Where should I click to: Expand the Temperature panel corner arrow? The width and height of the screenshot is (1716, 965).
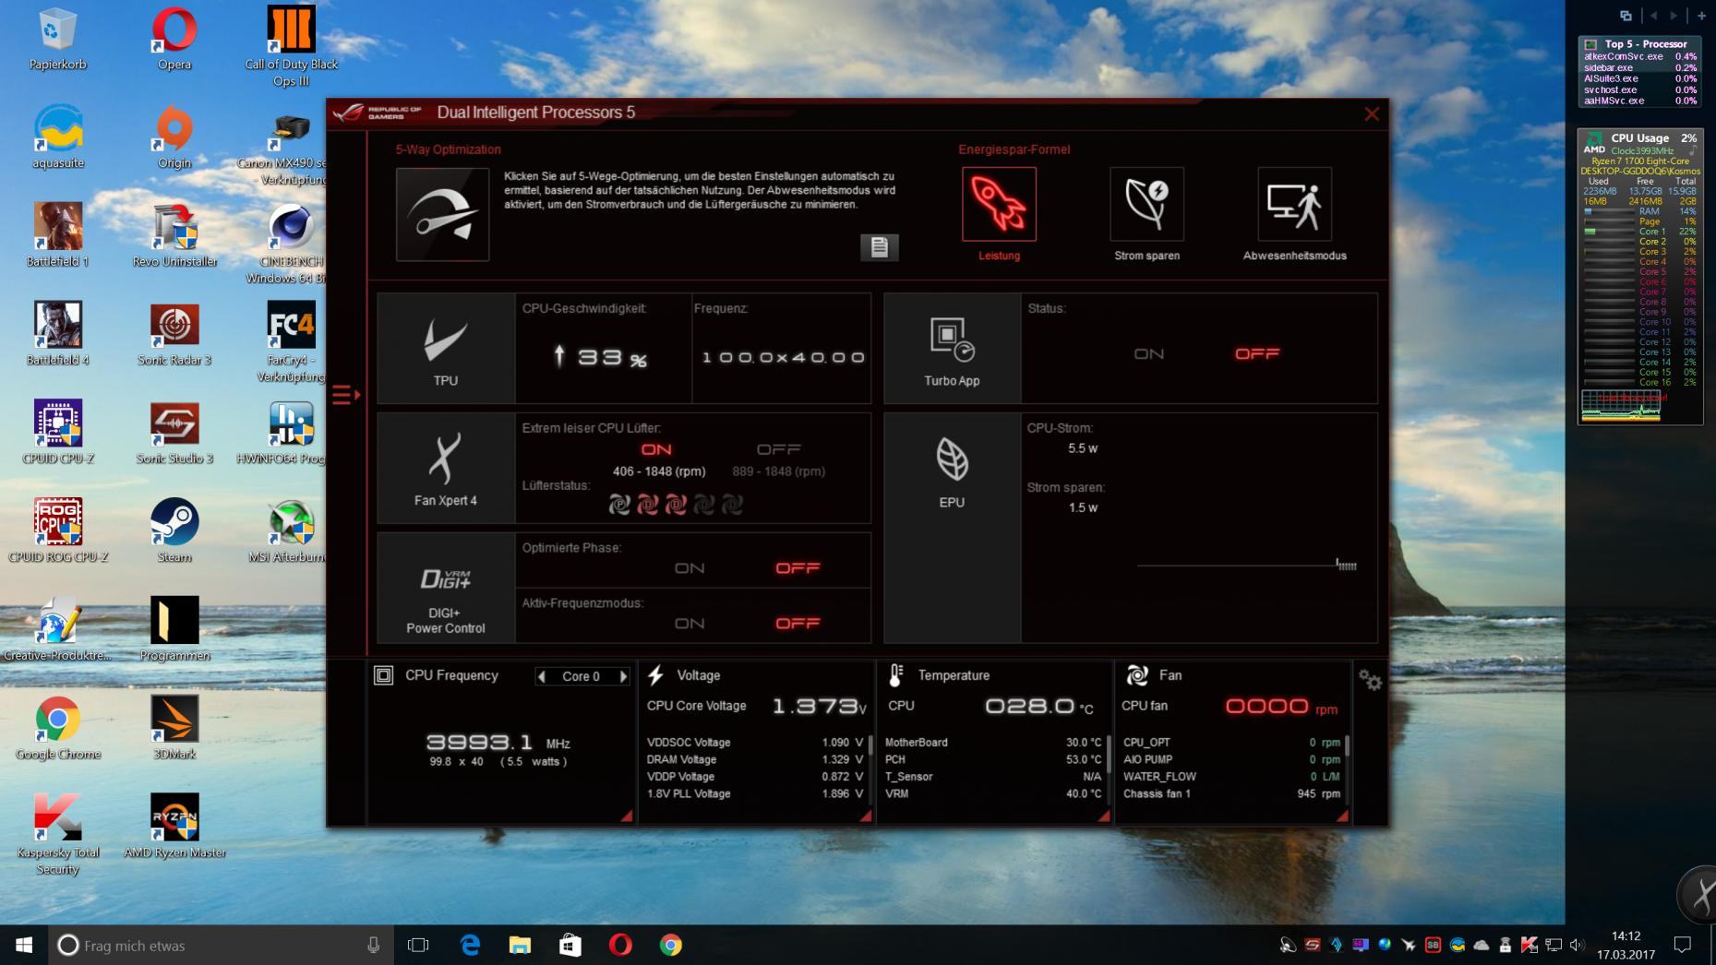[1104, 816]
